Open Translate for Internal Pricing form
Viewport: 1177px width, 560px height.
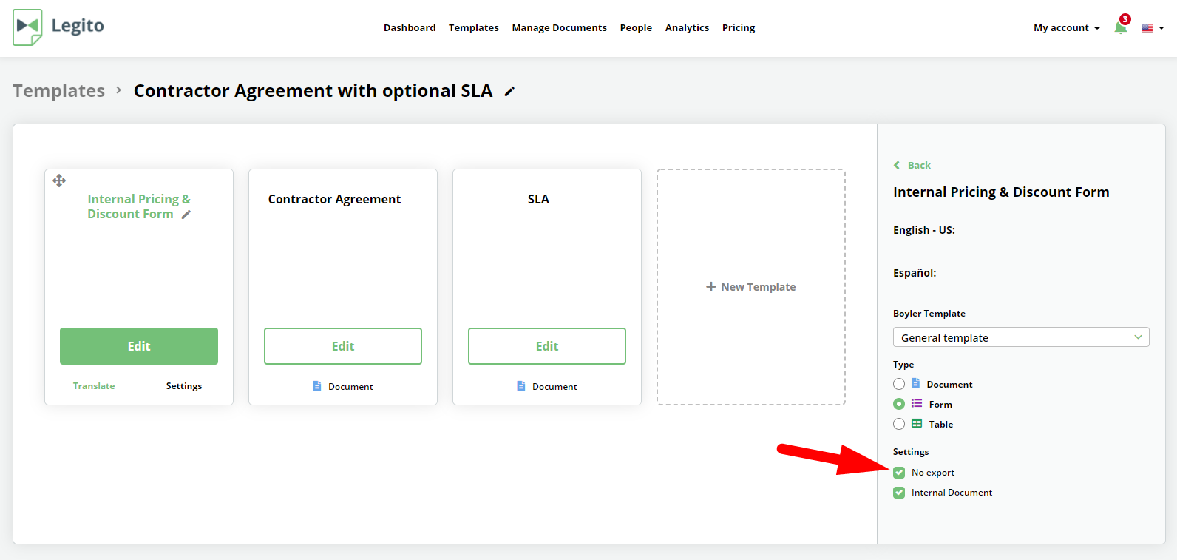[x=94, y=386]
